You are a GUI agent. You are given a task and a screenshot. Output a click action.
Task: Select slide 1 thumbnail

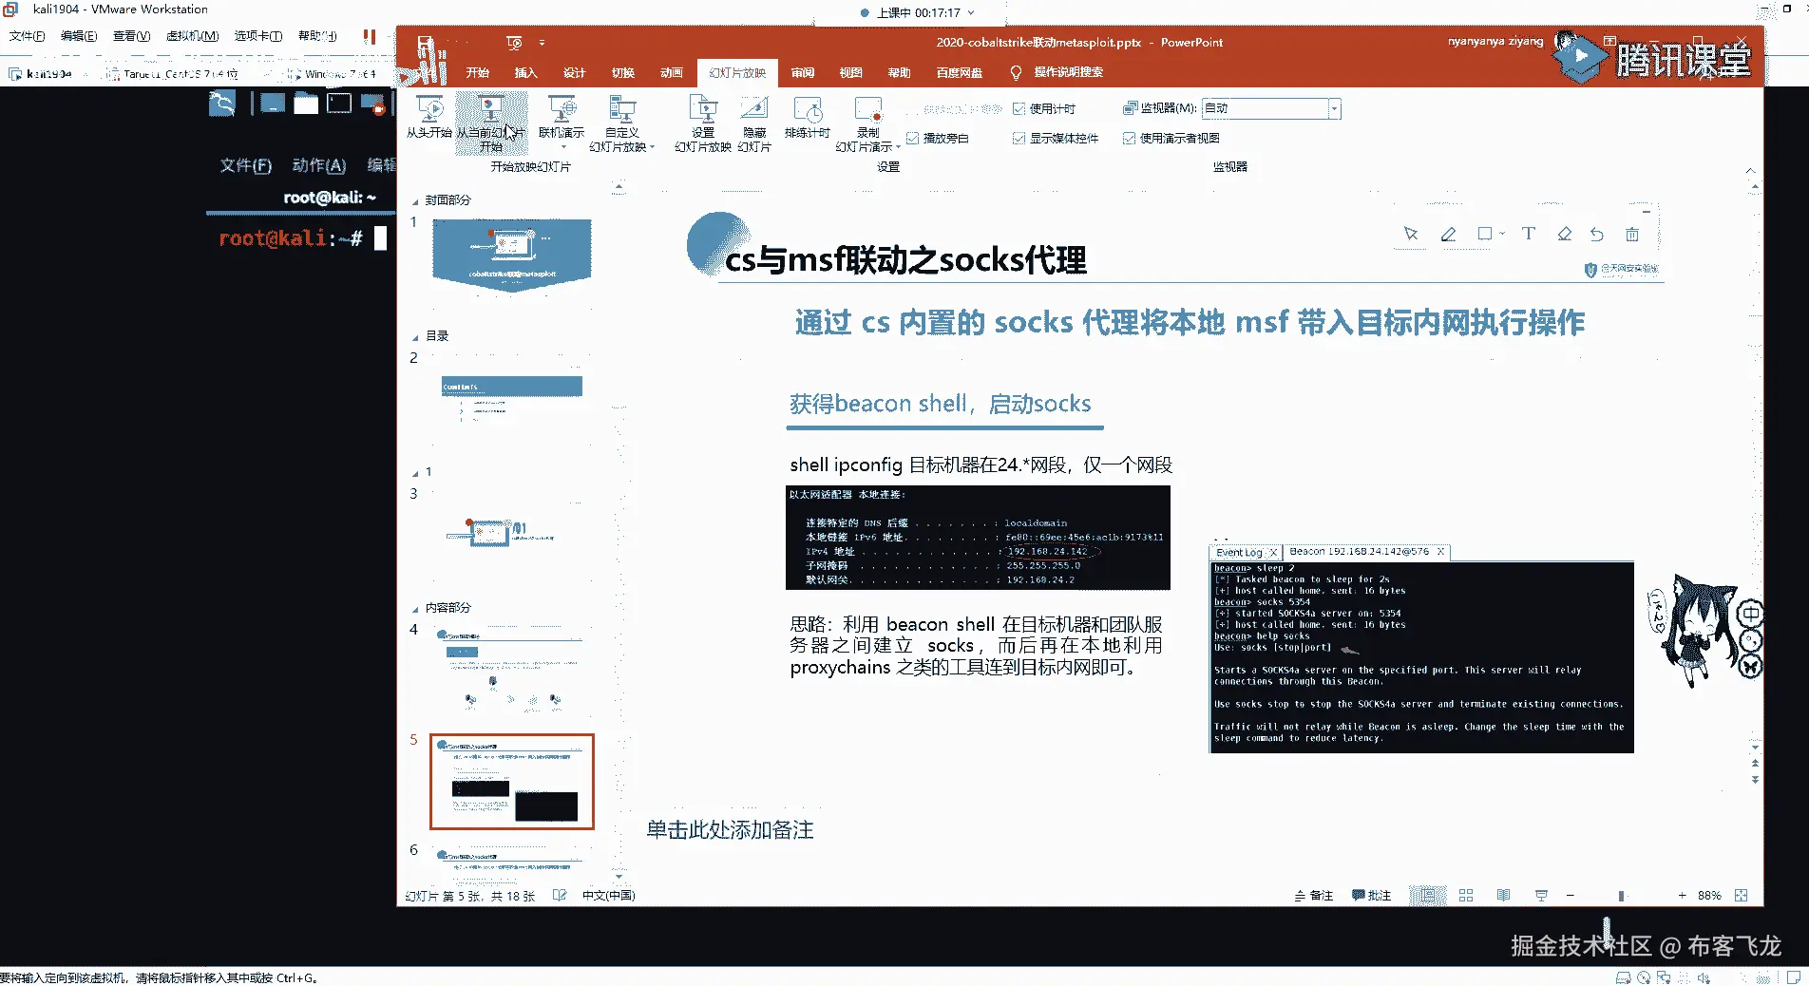[512, 255]
